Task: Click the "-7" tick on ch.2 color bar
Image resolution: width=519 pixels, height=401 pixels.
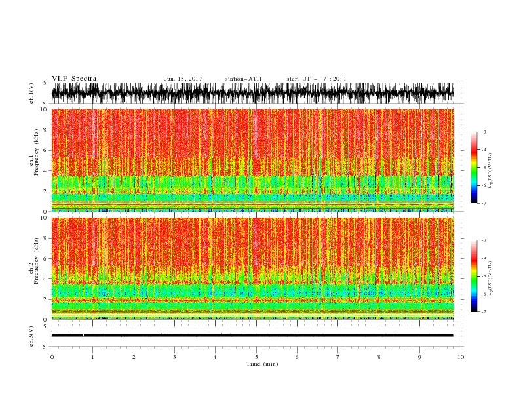Action: (484, 312)
